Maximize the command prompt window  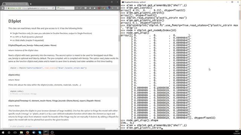232,2
